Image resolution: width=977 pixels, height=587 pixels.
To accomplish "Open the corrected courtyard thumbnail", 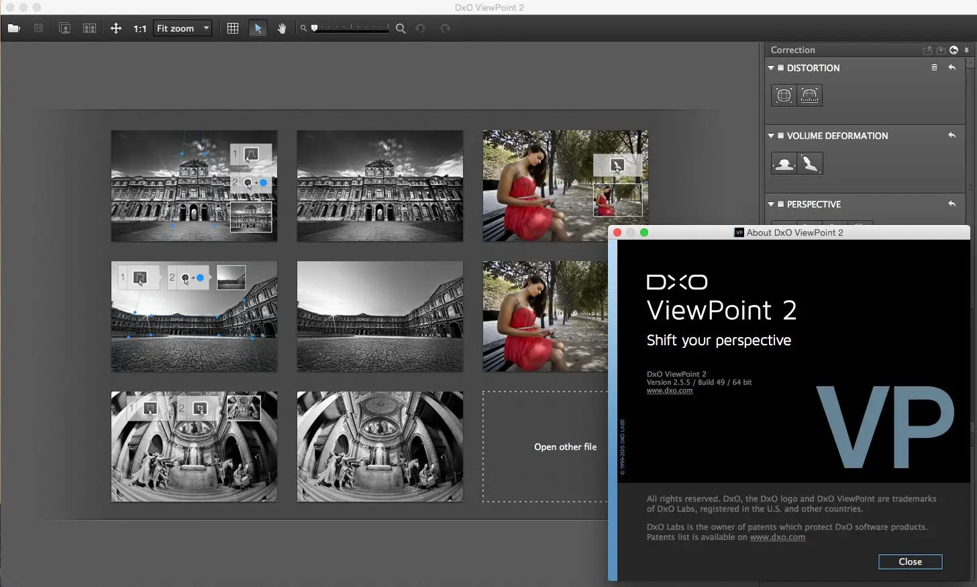I will pyautogui.click(x=380, y=316).
